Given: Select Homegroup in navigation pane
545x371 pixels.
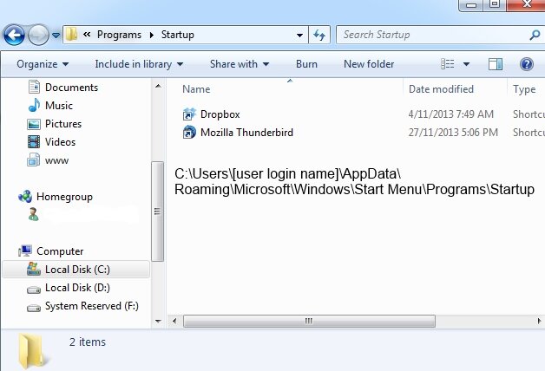Looking at the screenshot, I should tap(64, 197).
